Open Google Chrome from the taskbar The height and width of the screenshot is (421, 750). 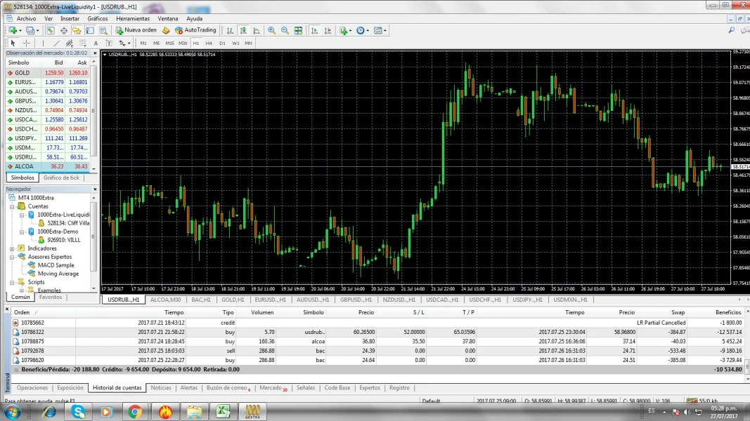pos(134,411)
